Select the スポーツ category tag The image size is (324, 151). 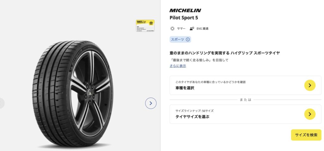(x=177, y=39)
